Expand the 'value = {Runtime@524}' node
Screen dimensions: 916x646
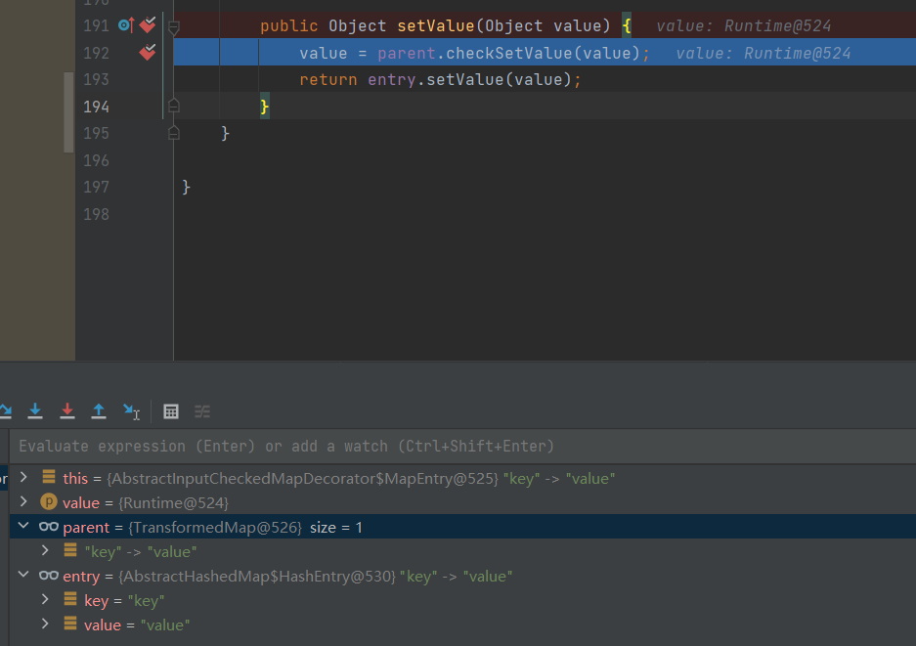[24, 501]
